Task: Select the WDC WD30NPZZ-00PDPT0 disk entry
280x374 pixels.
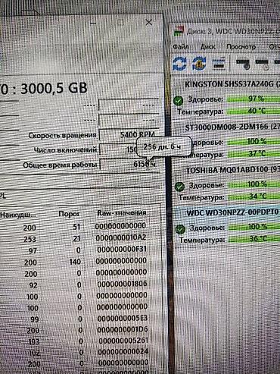Action: tap(232, 212)
